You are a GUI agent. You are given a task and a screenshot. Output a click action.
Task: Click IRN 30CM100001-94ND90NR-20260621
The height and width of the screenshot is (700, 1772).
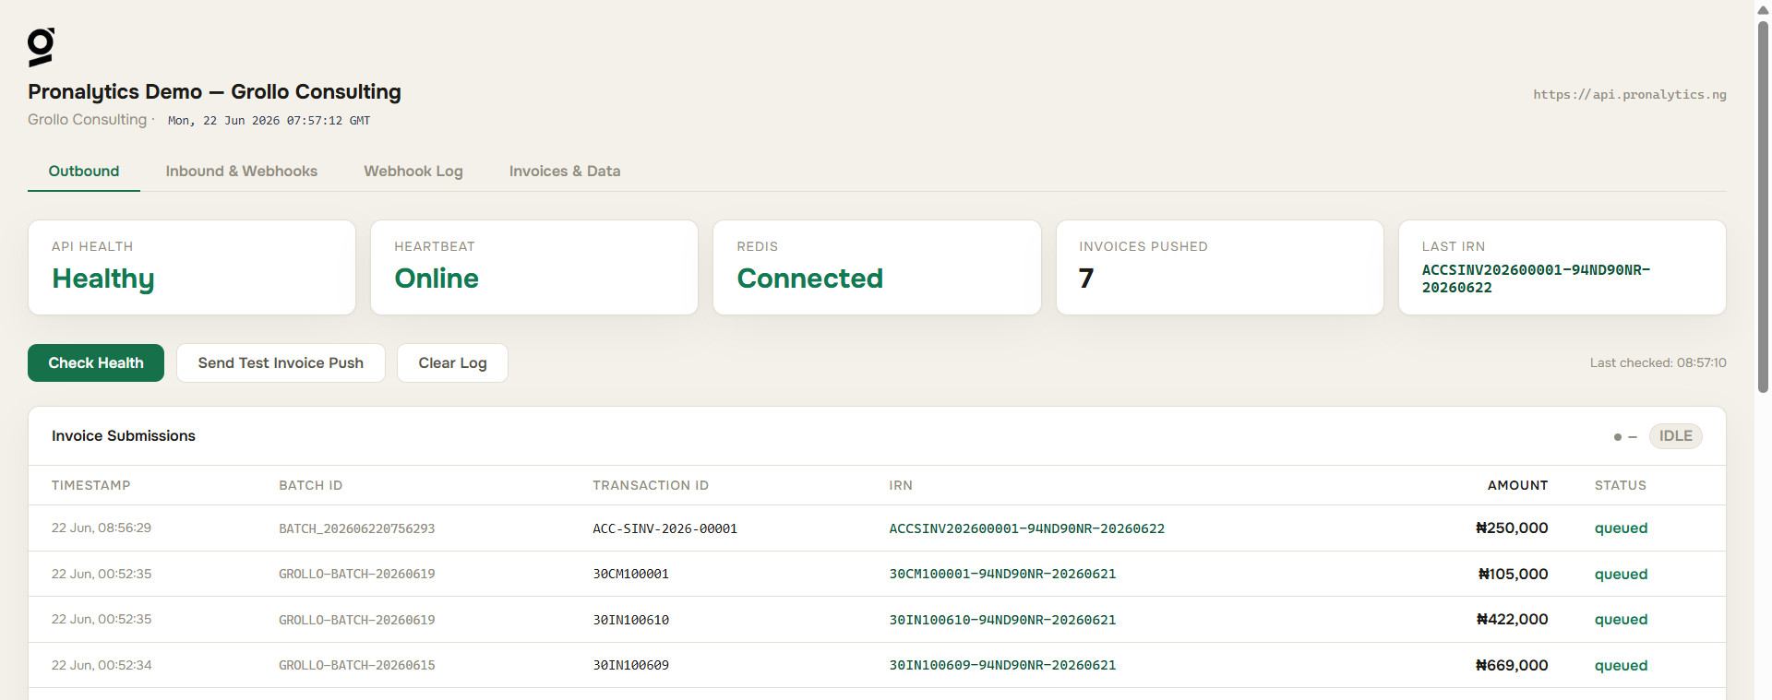(1002, 574)
